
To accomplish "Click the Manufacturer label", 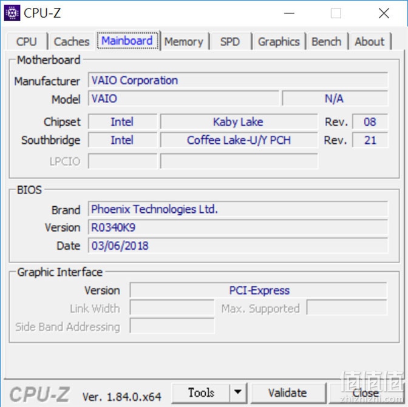I will coord(47,81).
